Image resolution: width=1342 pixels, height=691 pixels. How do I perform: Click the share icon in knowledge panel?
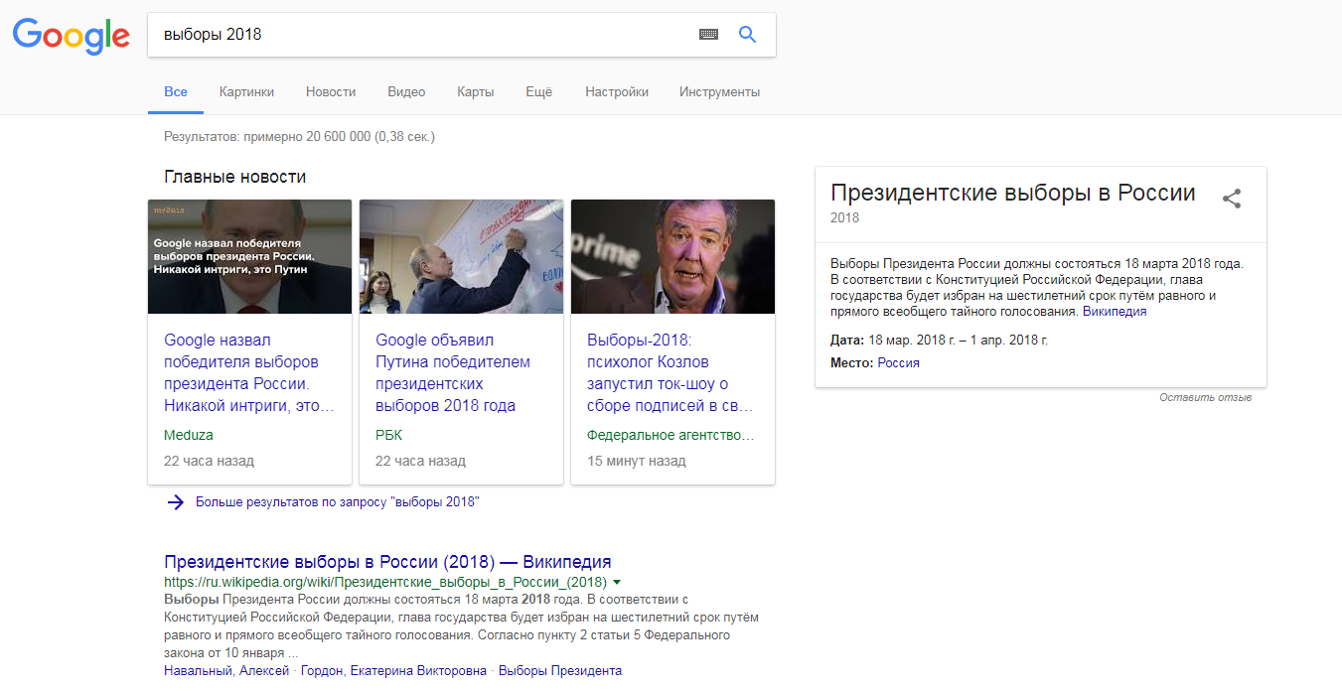pyautogui.click(x=1232, y=199)
